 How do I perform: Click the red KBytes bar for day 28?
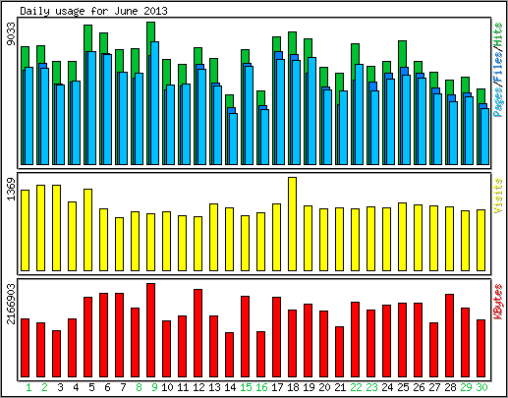tap(449, 336)
